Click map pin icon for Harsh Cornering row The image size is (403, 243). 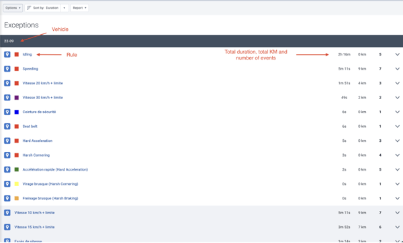tap(7, 155)
